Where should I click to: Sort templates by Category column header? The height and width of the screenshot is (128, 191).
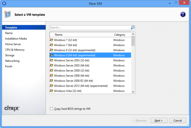pyautogui.click(x=122, y=35)
